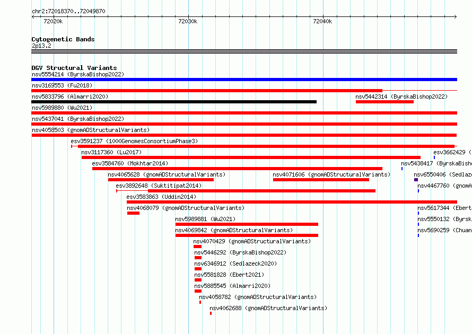Click the nsv4069842 red variant bar

pos(247,235)
